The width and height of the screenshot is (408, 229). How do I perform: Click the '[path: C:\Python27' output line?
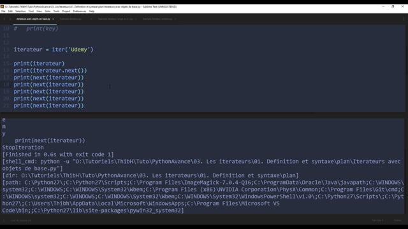coord(203,197)
